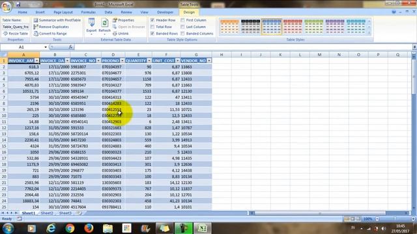
Task: Switch to the Sheet2 worksheet tab
Action: pos(47,213)
